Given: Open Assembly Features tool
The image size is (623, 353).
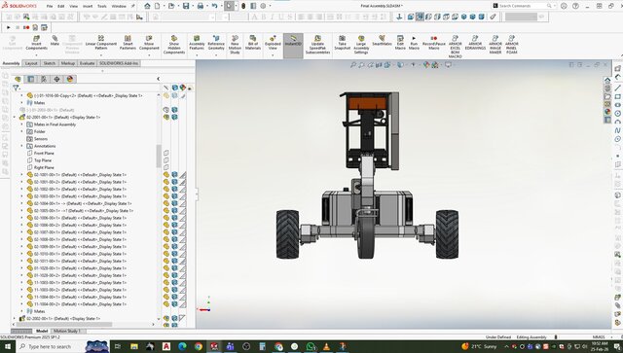Looking at the screenshot, I should point(197,43).
